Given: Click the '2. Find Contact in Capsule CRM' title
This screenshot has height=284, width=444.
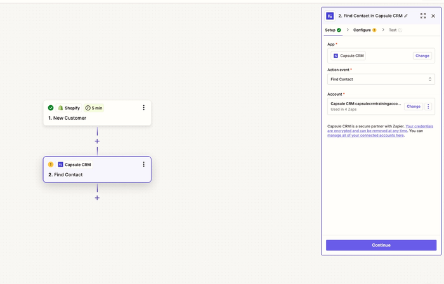Looking at the screenshot, I should coord(370,16).
